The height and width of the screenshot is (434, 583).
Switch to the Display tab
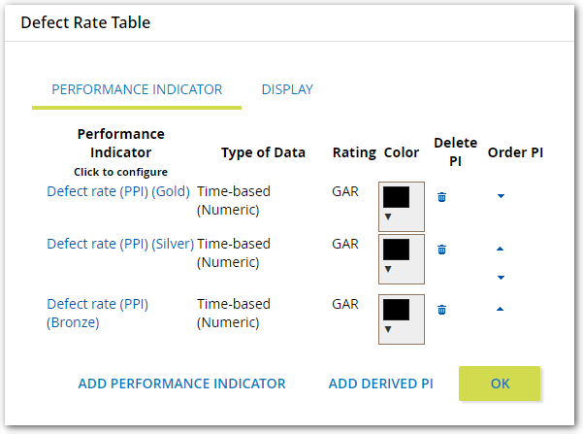pyautogui.click(x=287, y=89)
